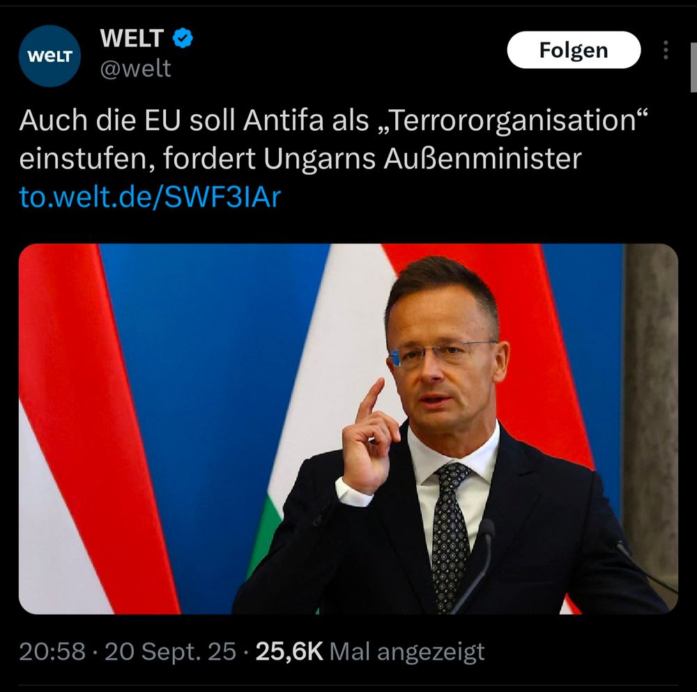
Task: View the photo of the speaking minister
Action: tap(348, 429)
